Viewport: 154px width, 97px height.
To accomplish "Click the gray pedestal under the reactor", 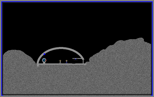I will (x=44, y=63).
